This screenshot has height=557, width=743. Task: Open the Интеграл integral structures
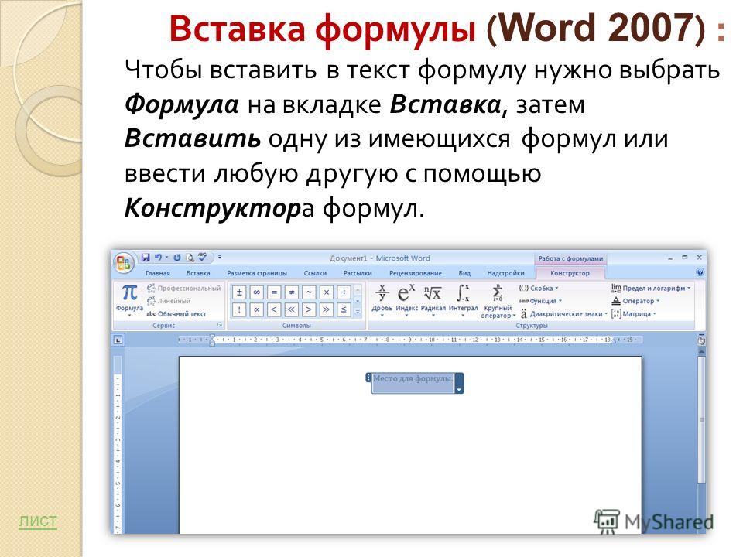coord(463,300)
